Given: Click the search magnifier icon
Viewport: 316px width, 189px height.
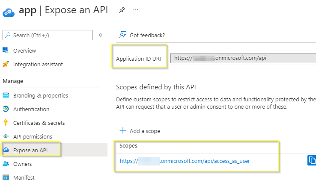Looking at the screenshot, I should coord(8,35).
